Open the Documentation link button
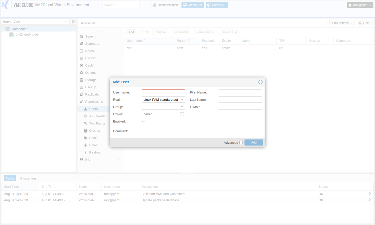 (166, 5)
